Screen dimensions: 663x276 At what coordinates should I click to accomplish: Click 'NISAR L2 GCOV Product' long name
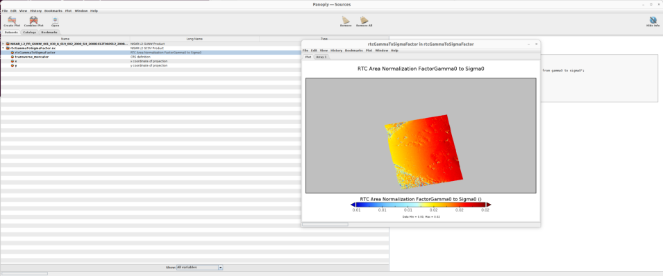coord(147,48)
